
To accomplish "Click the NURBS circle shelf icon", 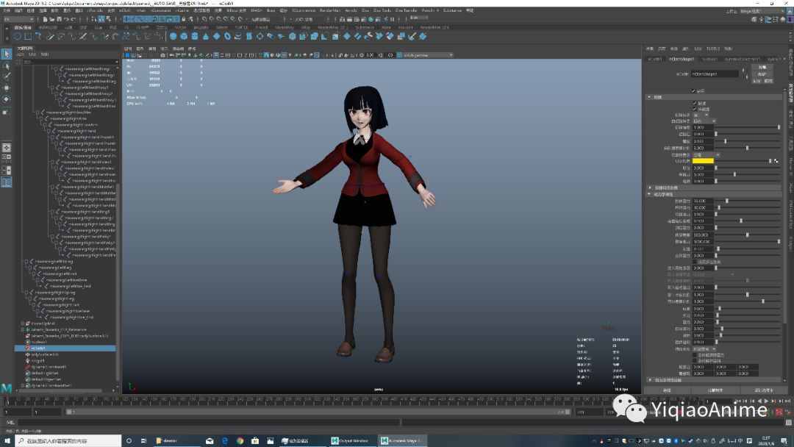I will 18,37.
